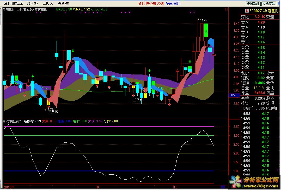Click the first green down arrow at chart start
The image size is (281, 190).
[16, 80]
